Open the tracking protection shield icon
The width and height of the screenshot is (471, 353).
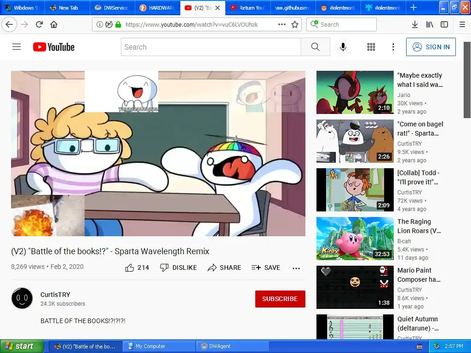click(109, 25)
